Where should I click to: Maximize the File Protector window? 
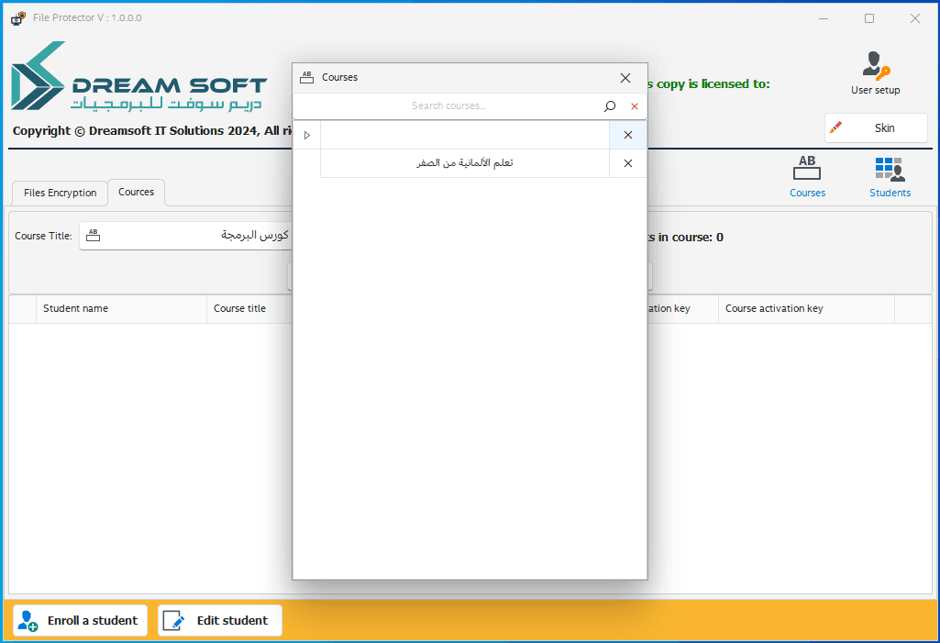pos(869,18)
